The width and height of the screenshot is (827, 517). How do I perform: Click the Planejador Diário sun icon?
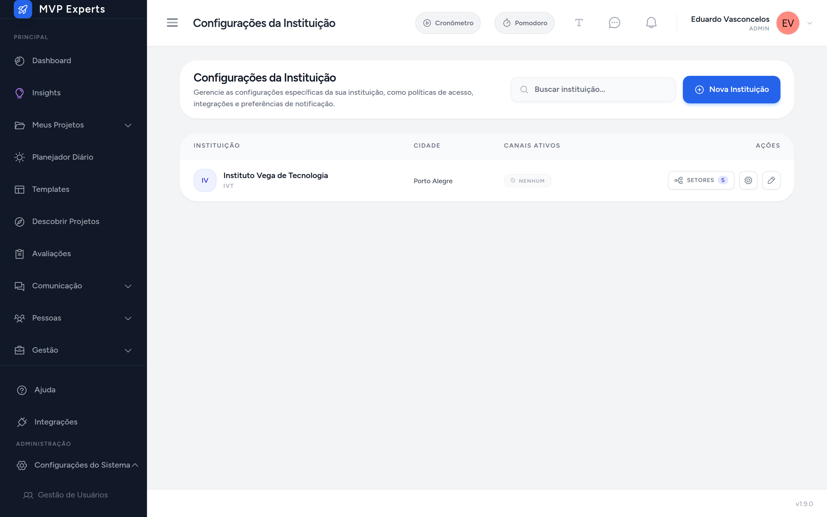pyautogui.click(x=20, y=157)
